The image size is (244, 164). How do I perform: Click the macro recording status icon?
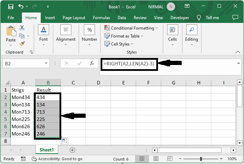(23, 159)
